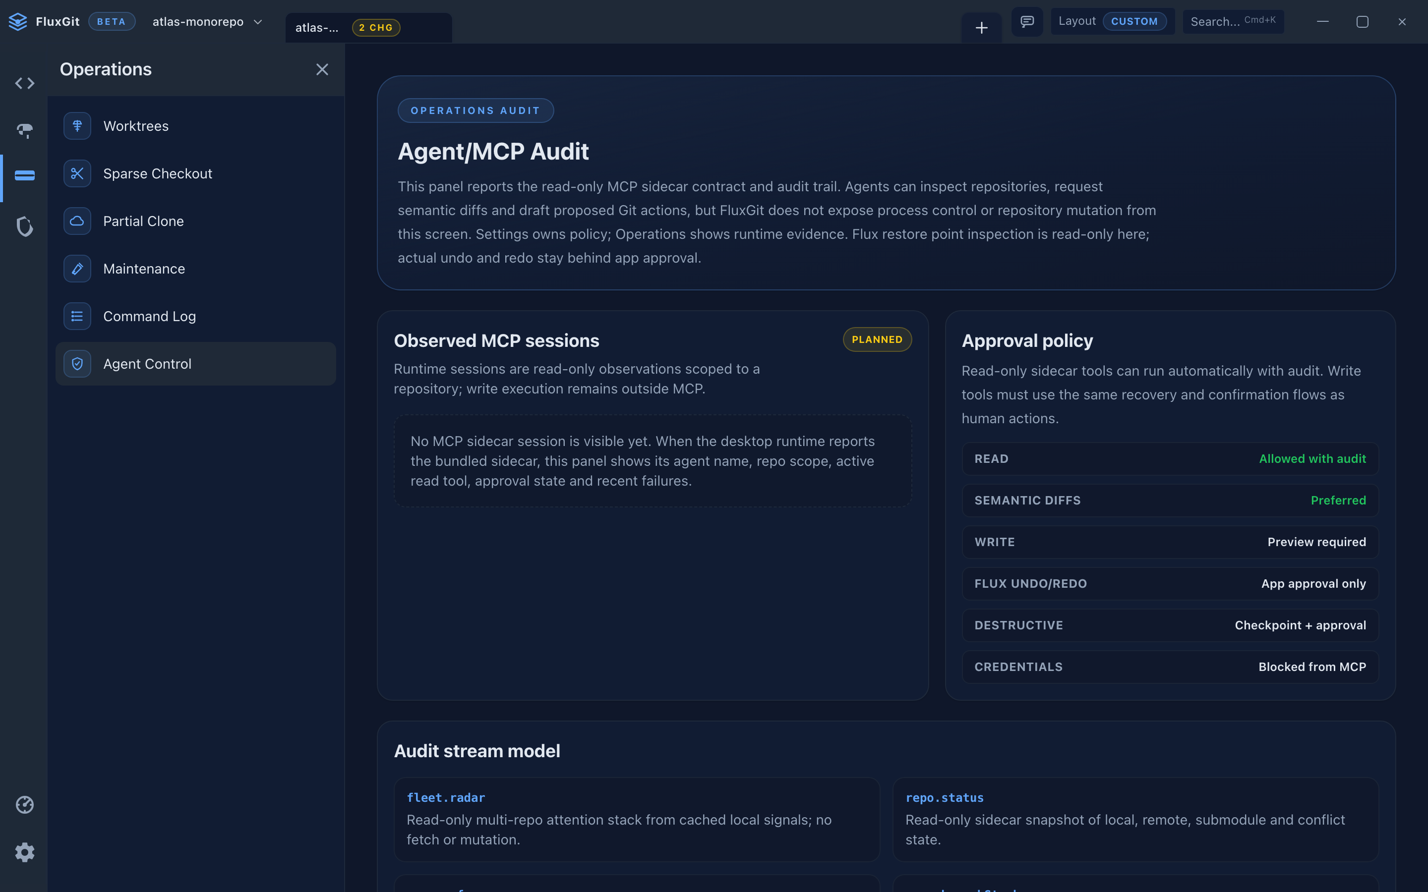The width and height of the screenshot is (1428, 892).
Task: Click the DESTRUCTIVE Checkpoint + approval row
Action: 1170,625
